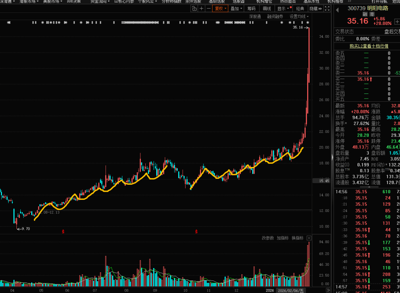Toggle the 画线 drawing tool mode
This screenshot has height=293, width=400.
267,9
